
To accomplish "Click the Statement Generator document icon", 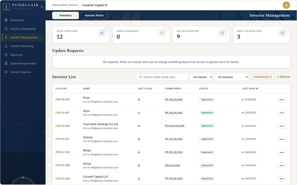I will click(6, 64).
